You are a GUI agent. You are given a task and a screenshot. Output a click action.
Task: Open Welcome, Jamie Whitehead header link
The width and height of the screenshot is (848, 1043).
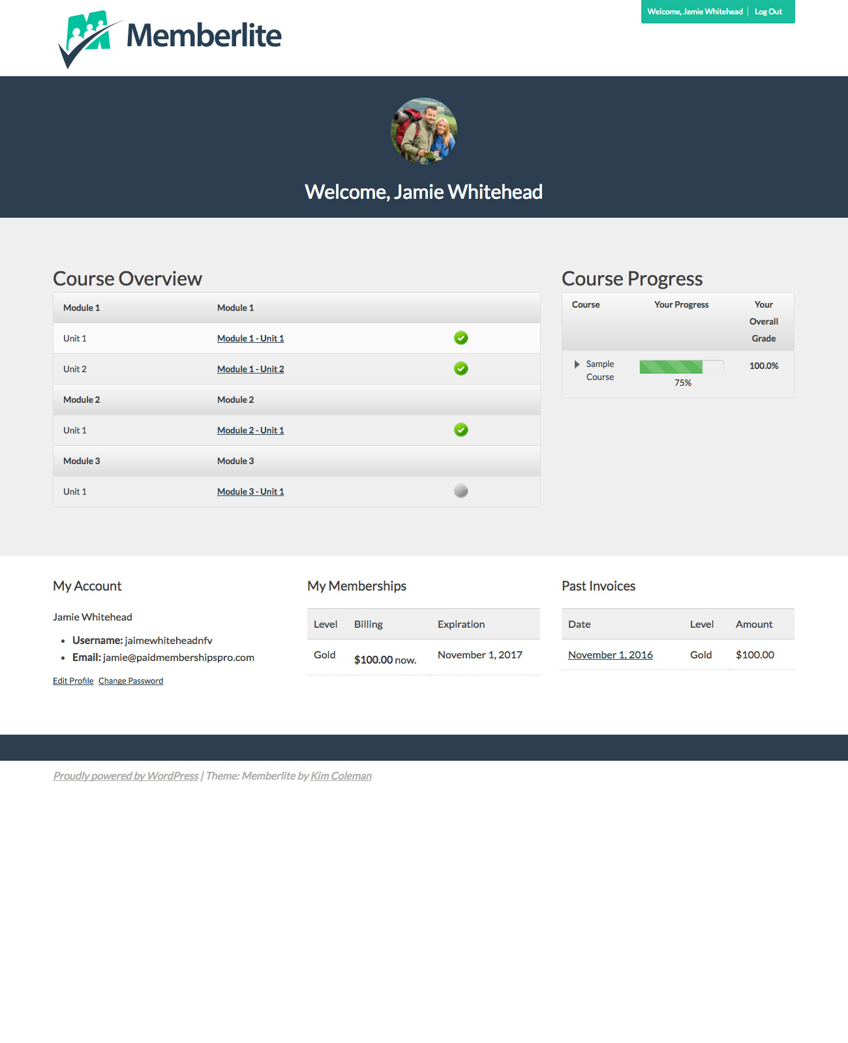(x=695, y=12)
